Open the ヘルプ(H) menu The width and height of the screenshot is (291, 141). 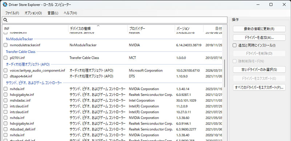click(x=70, y=13)
